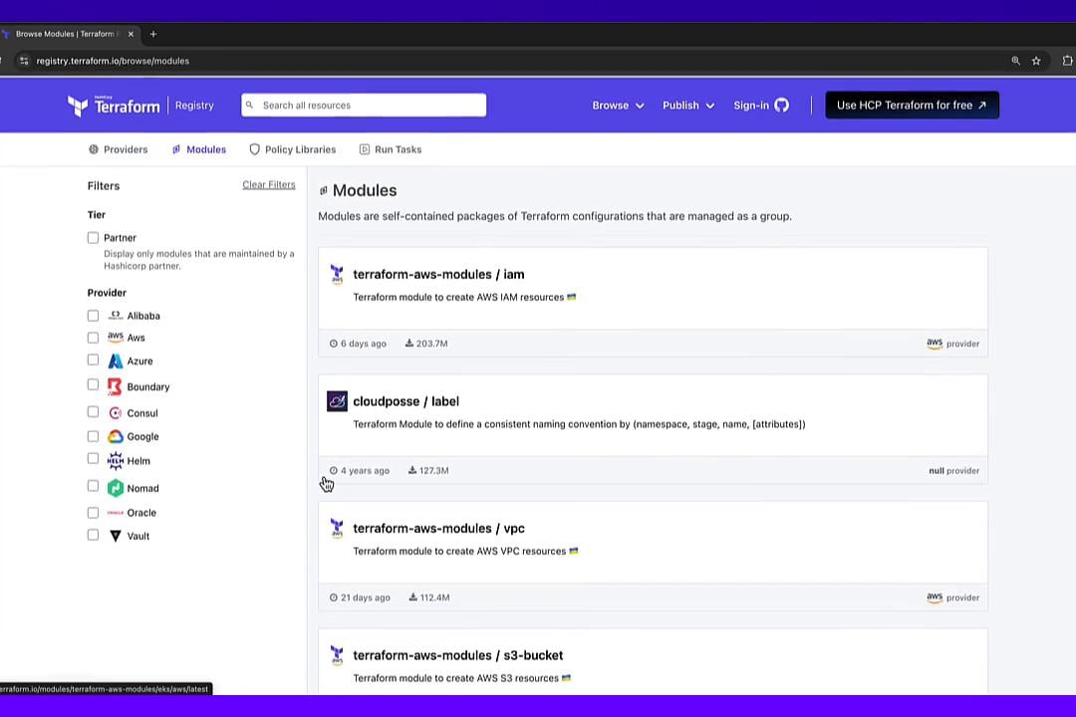Viewport: 1076px width, 717px height.
Task: Click the cloudposse label module icon
Action: 337,401
